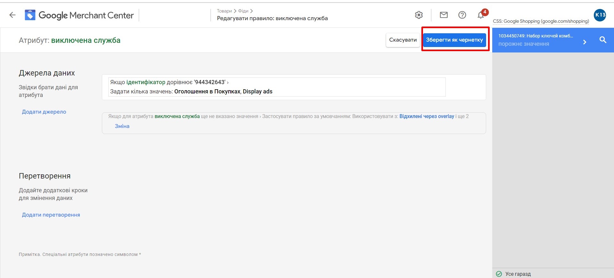
Task: Open the mail messages icon
Action: click(x=444, y=15)
